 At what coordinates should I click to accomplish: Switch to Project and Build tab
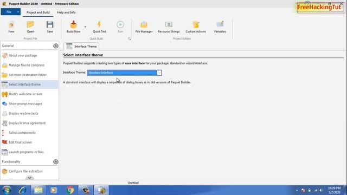pos(38,12)
